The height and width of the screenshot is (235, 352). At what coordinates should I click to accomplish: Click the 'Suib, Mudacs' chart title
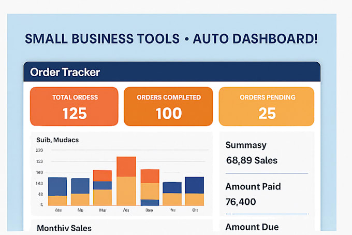[57, 140]
